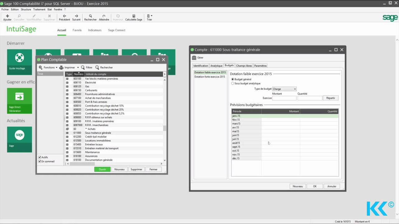Click the Gérer icon in Compte window
Viewport: 399px width, 224px height.
[194, 58]
